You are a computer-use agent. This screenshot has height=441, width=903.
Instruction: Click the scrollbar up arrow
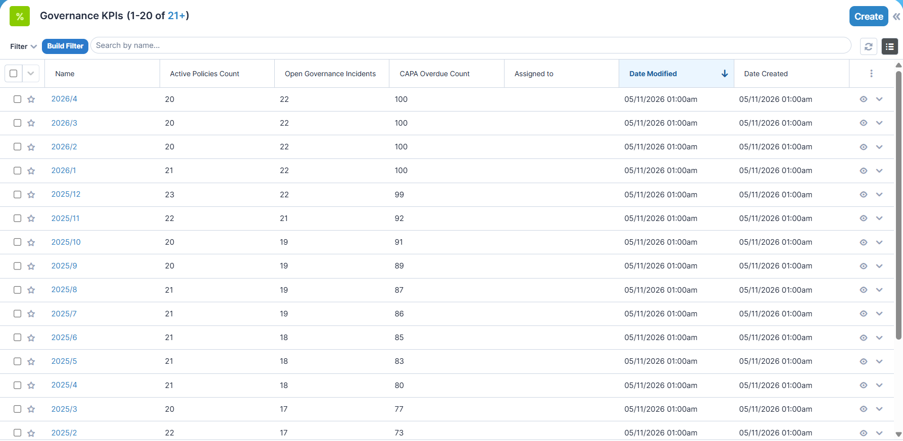coord(898,65)
